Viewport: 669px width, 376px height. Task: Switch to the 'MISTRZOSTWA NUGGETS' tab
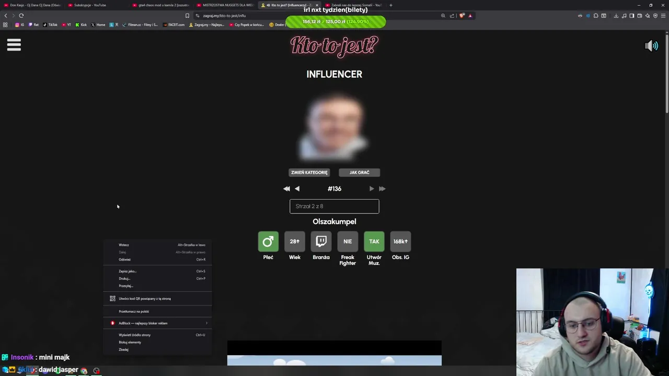[225, 5]
